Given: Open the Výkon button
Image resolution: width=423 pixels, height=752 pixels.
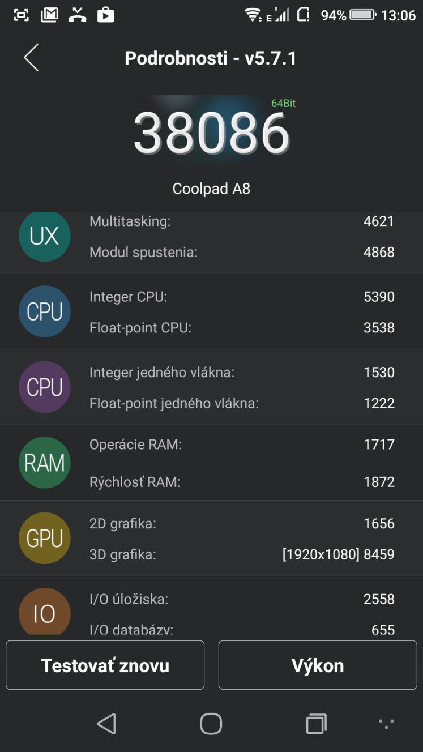Looking at the screenshot, I should (x=318, y=665).
